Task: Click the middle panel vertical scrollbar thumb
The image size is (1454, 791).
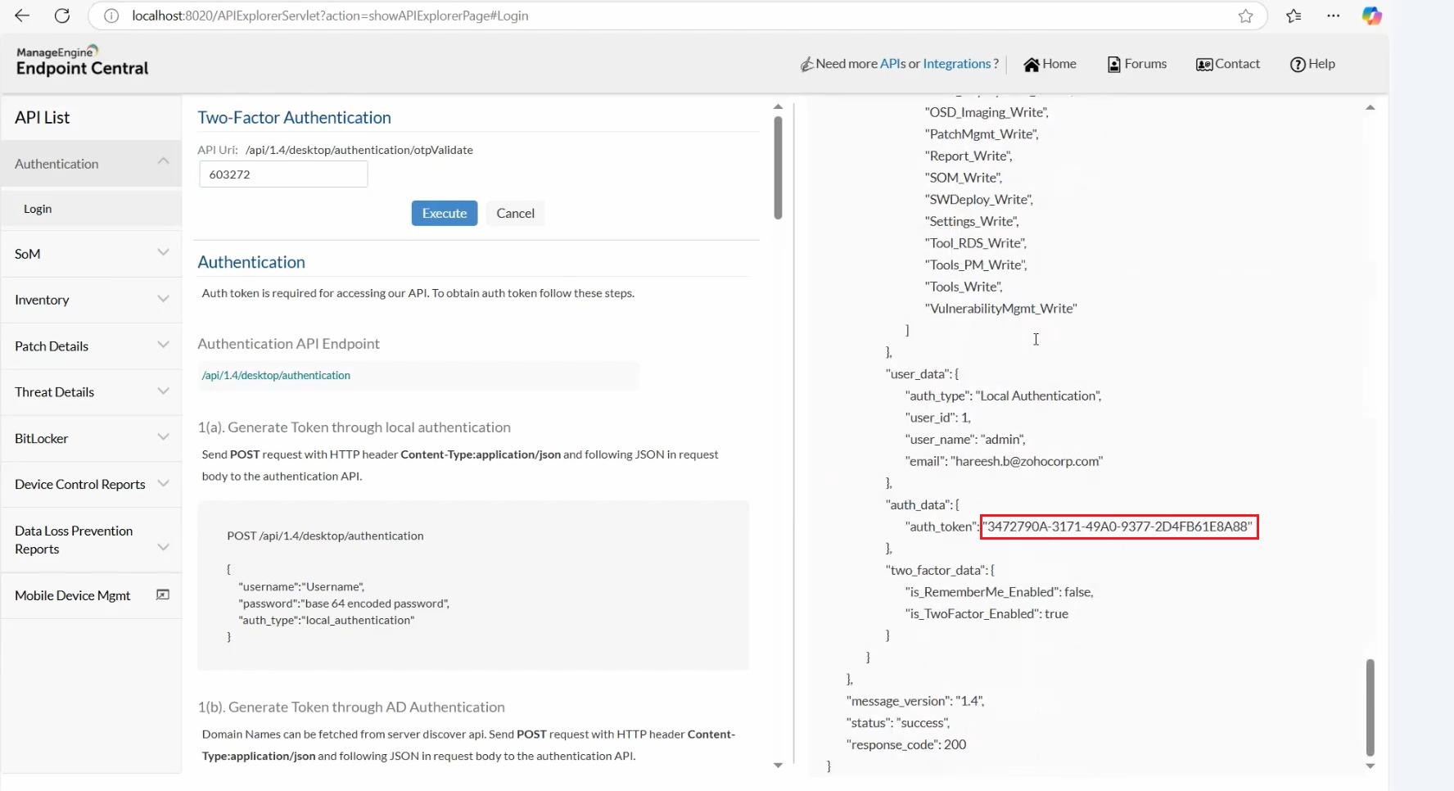Action: pyautogui.click(x=778, y=167)
